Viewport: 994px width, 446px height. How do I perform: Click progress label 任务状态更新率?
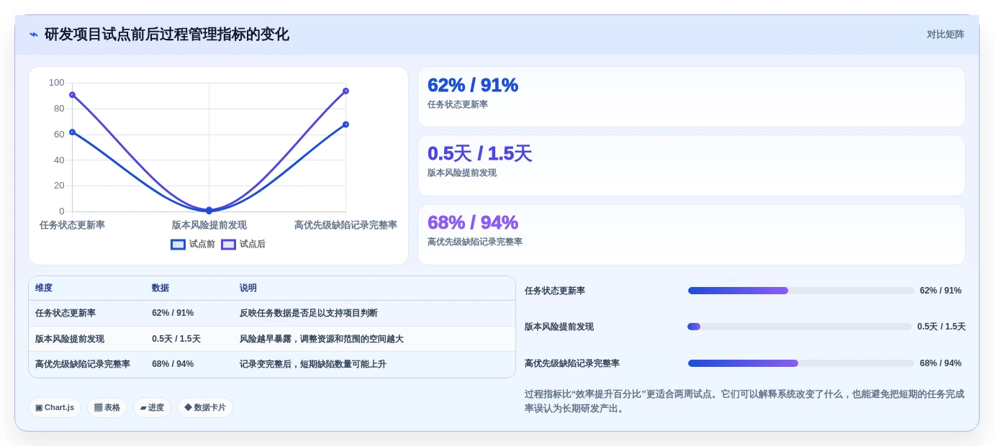(x=555, y=291)
